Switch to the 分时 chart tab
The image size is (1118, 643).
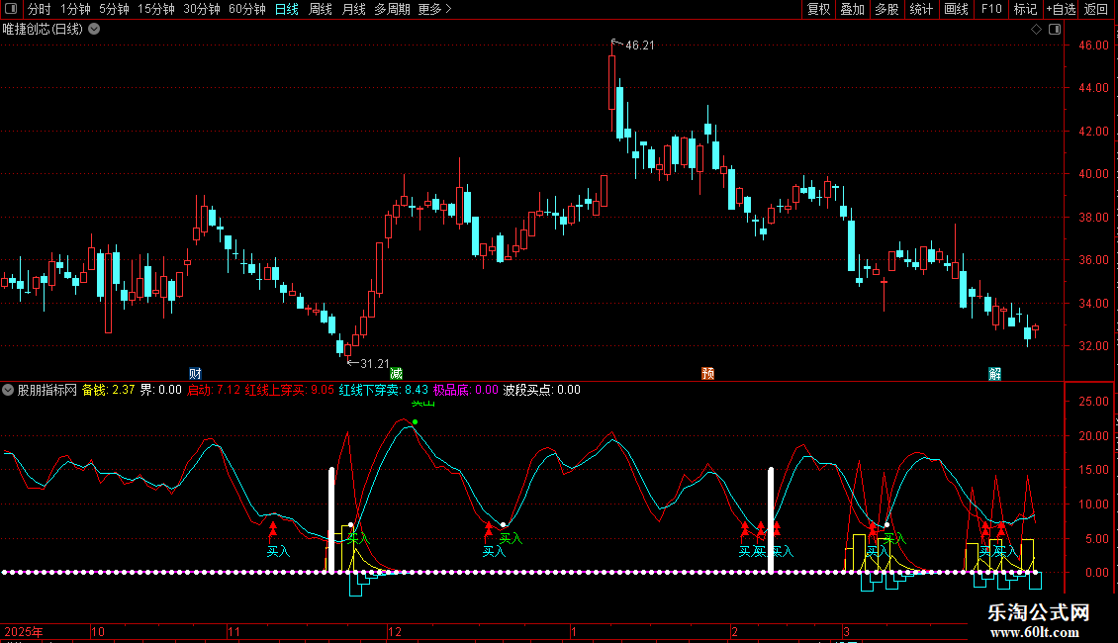click(x=40, y=9)
